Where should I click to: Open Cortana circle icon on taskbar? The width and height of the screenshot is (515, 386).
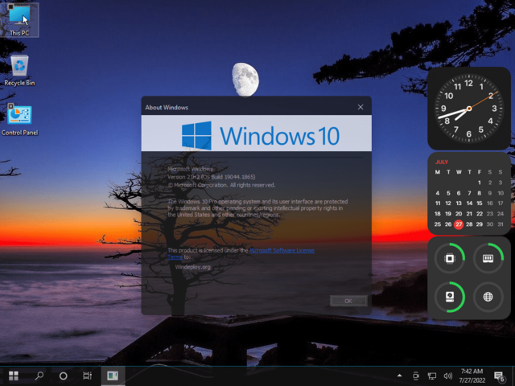tap(63, 376)
